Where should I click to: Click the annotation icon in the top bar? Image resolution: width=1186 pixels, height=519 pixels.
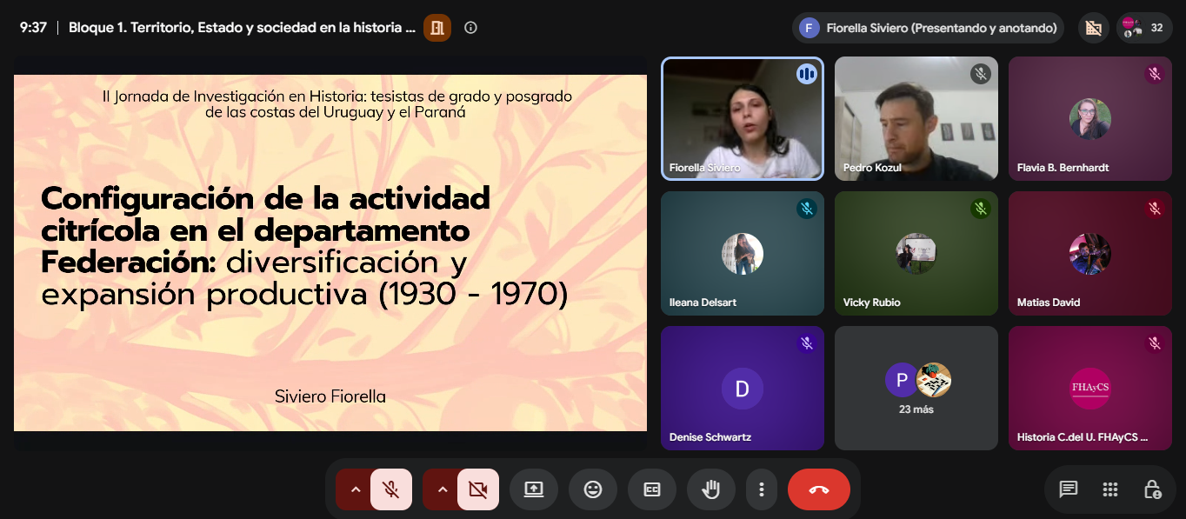(1094, 28)
